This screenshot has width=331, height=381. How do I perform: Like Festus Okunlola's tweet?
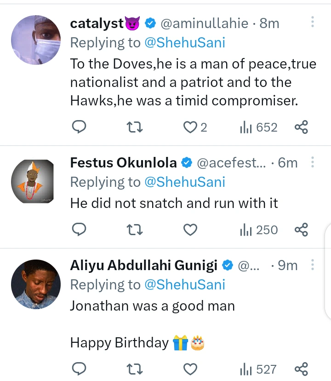click(190, 230)
